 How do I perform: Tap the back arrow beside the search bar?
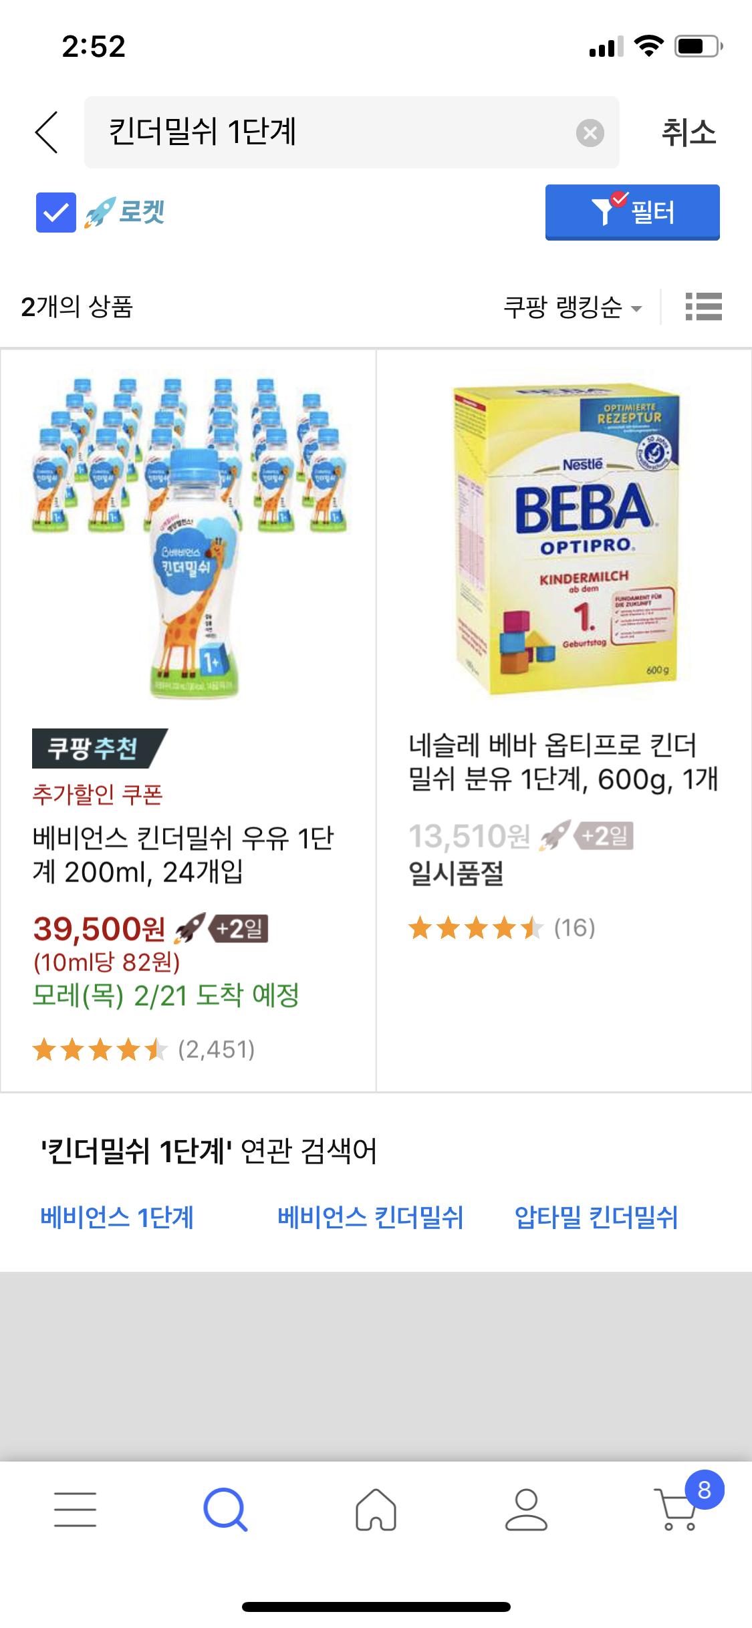tap(45, 132)
